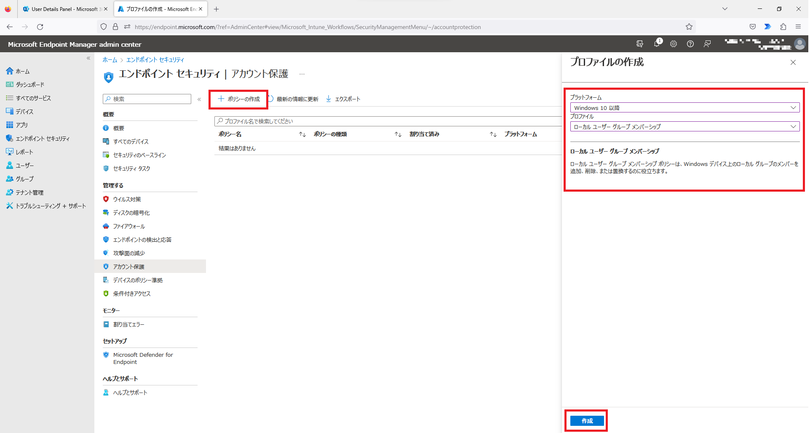
Task: Click ホーム breadcrumb link
Action: tap(110, 60)
